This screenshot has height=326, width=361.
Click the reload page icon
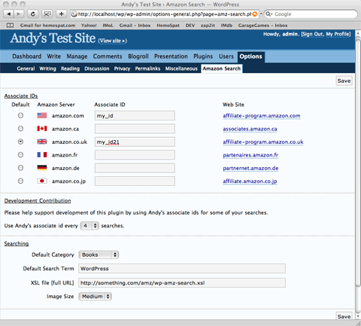click(x=32, y=14)
